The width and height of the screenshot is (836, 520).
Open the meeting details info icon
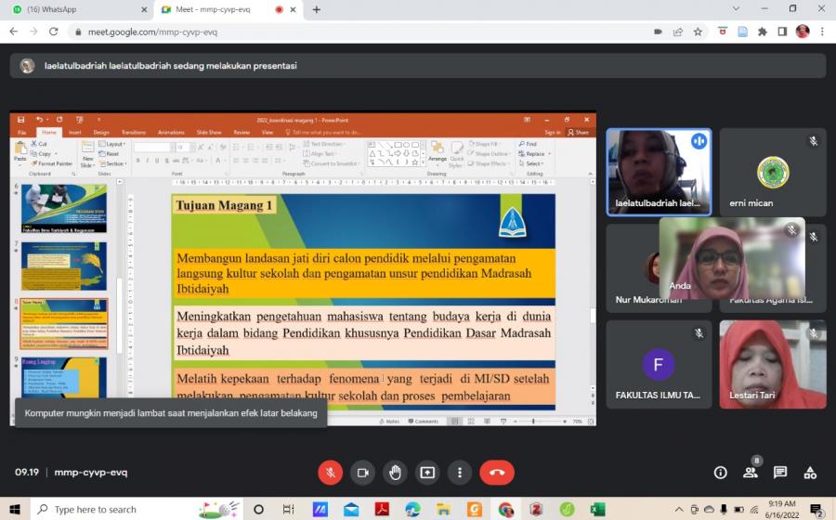click(x=720, y=473)
